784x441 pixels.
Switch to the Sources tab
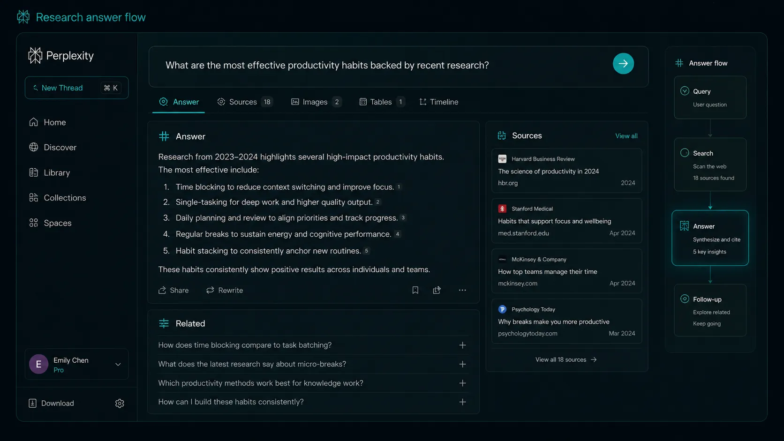245,102
